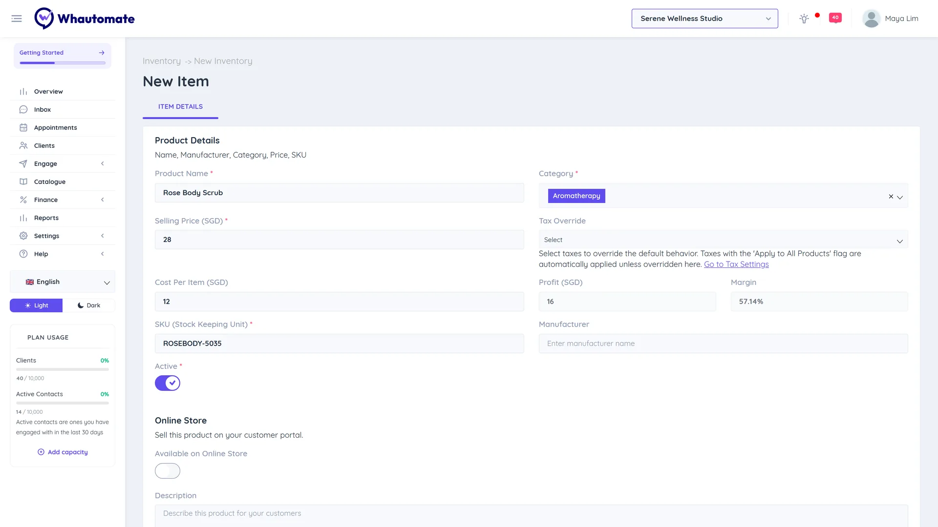Image resolution: width=938 pixels, height=527 pixels.
Task: Click the Finance percent icon
Action: 23,200
